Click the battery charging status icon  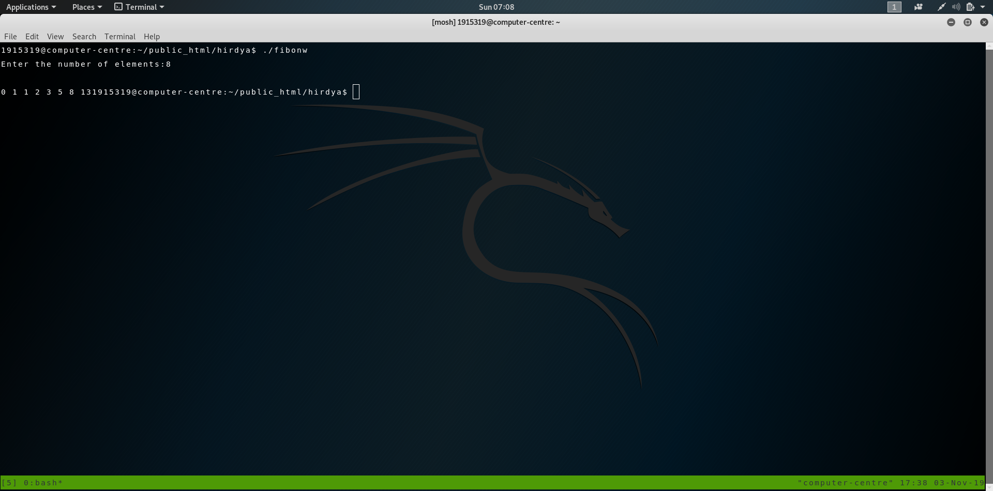coord(970,7)
